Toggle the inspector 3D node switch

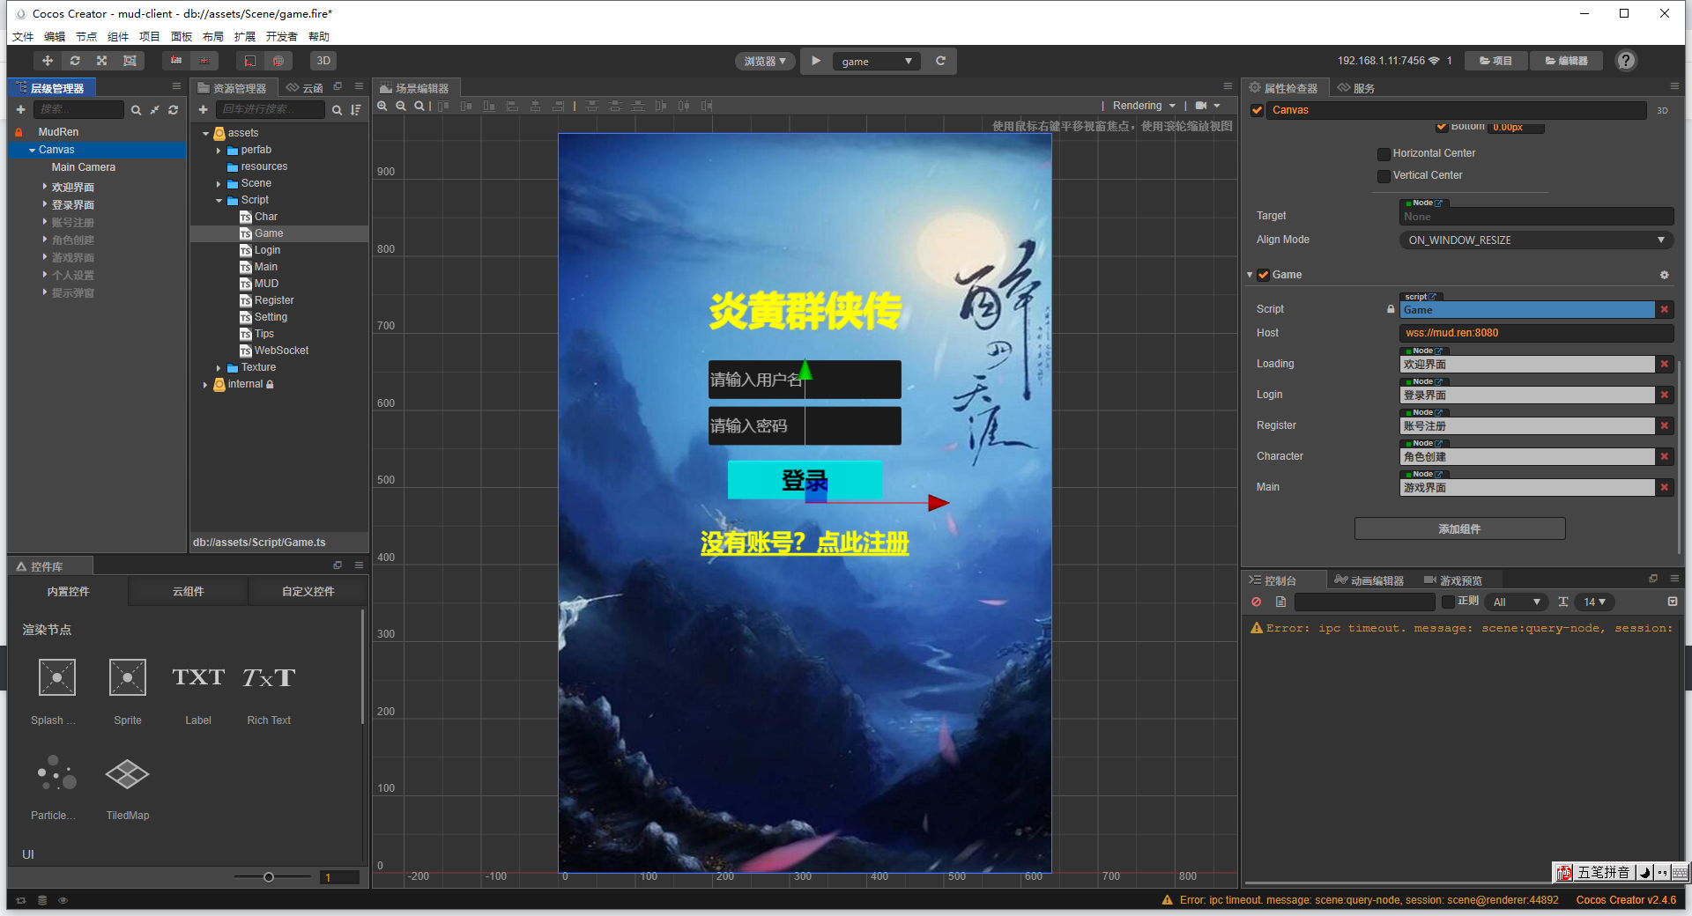coord(1663,110)
